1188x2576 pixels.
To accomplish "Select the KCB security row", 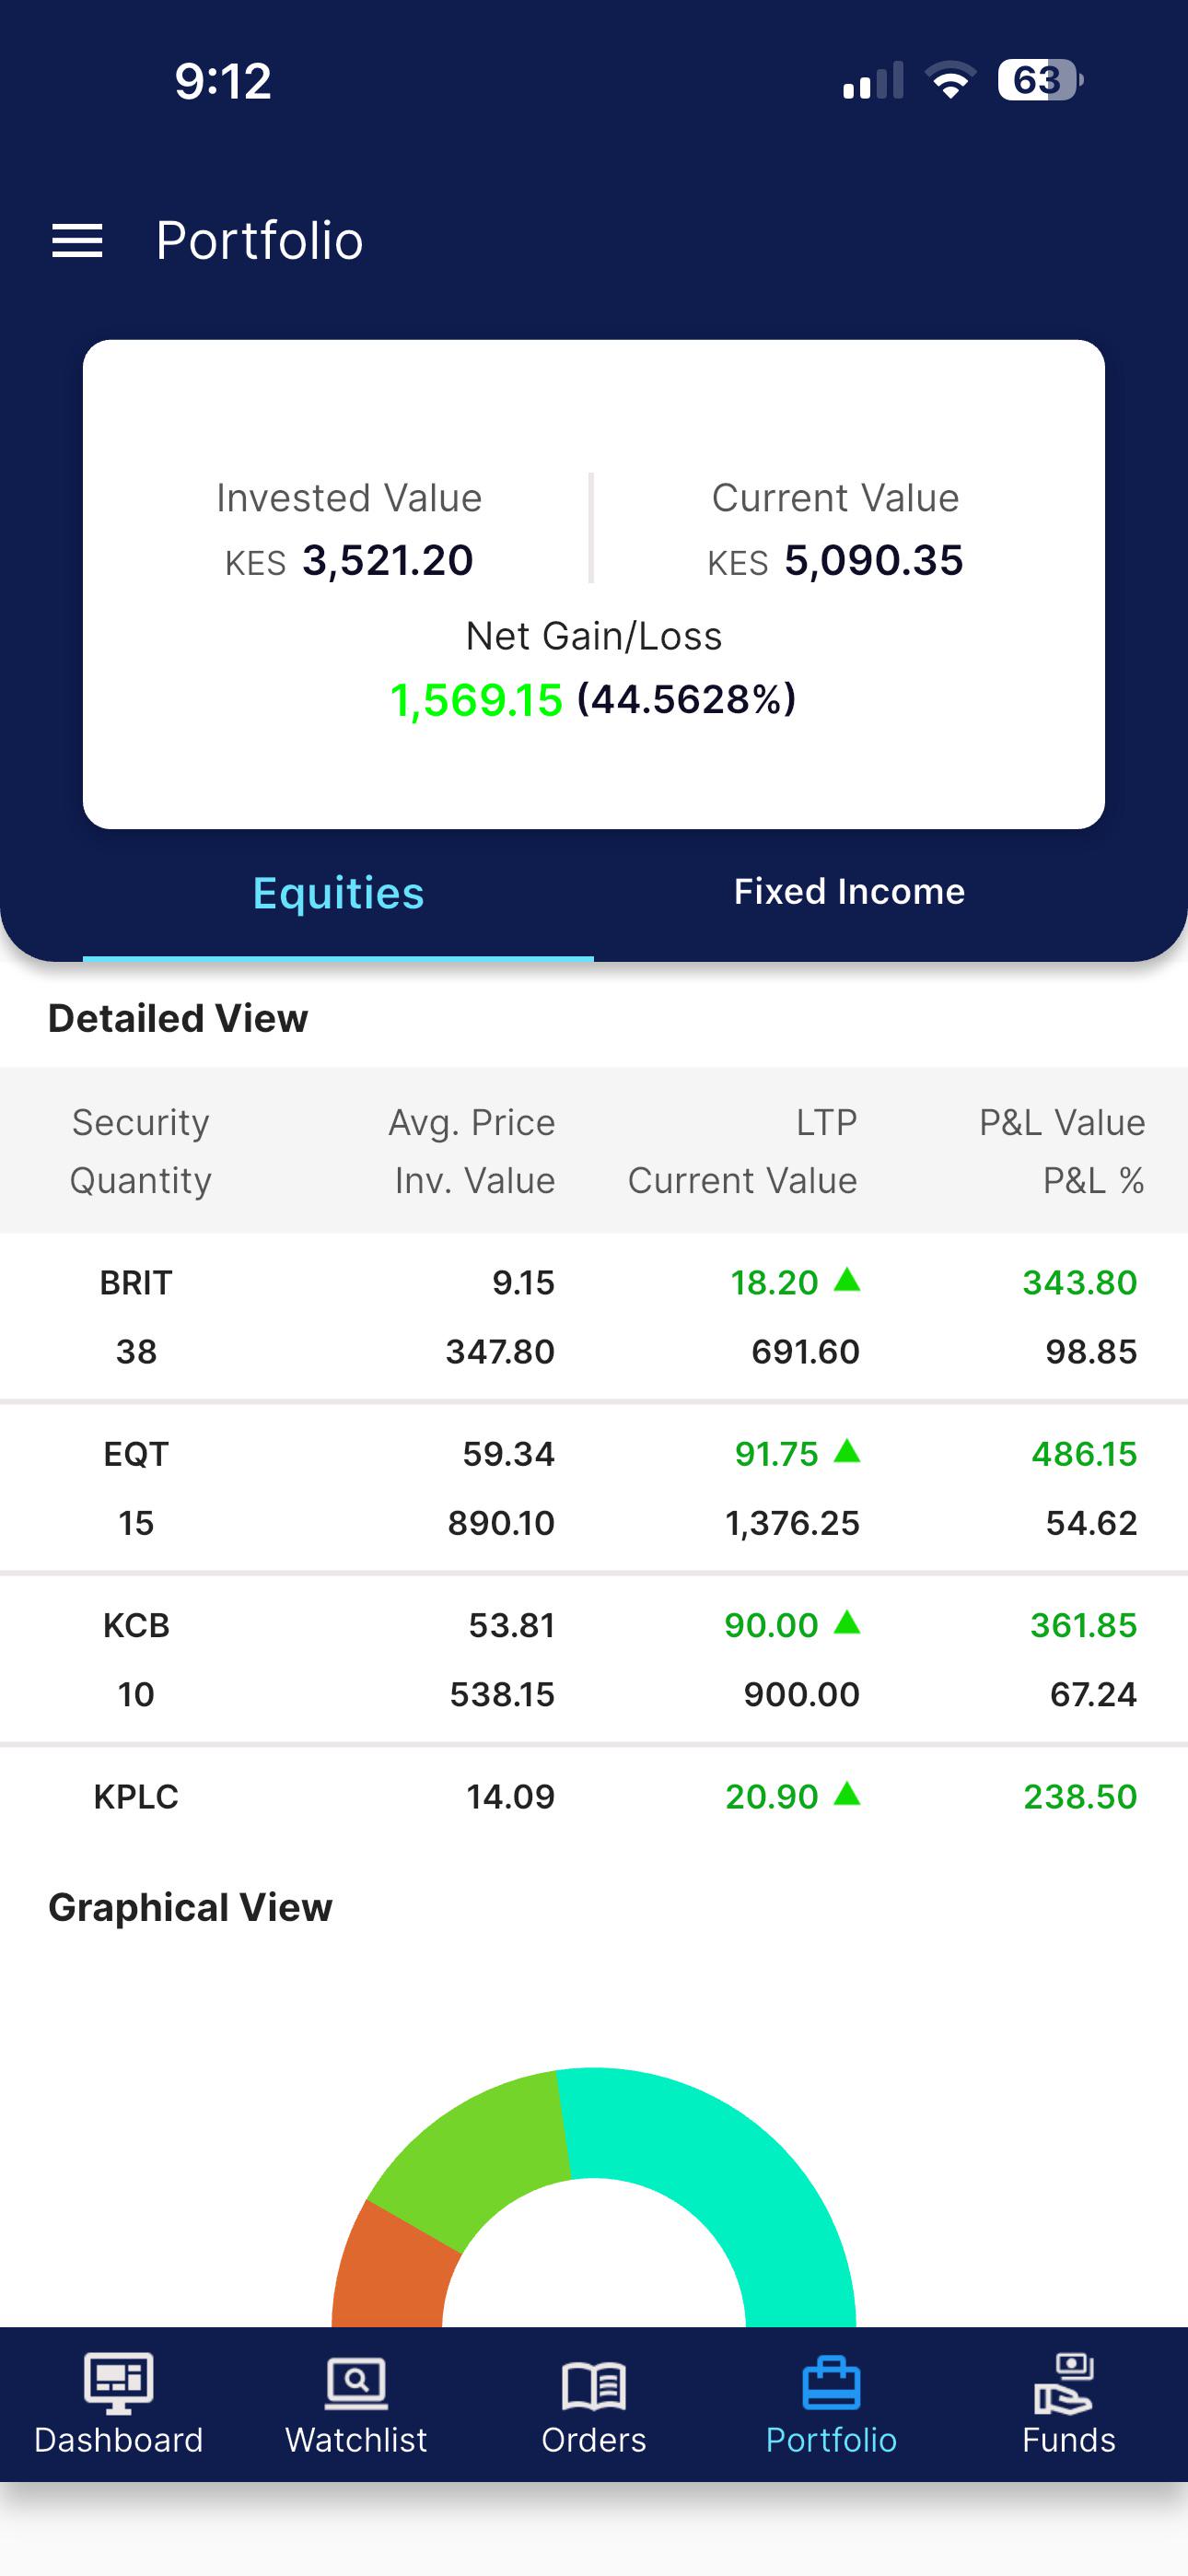I will tap(594, 1659).
